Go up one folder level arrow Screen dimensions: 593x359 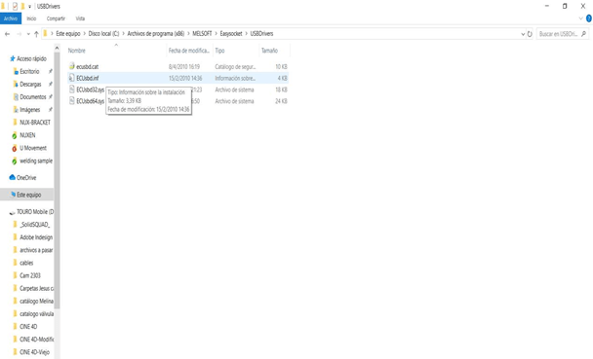click(36, 34)
